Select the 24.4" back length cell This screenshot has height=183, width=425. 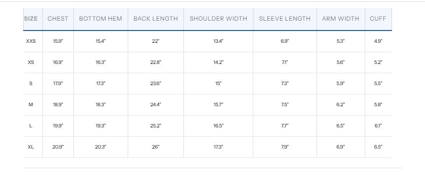156,105
